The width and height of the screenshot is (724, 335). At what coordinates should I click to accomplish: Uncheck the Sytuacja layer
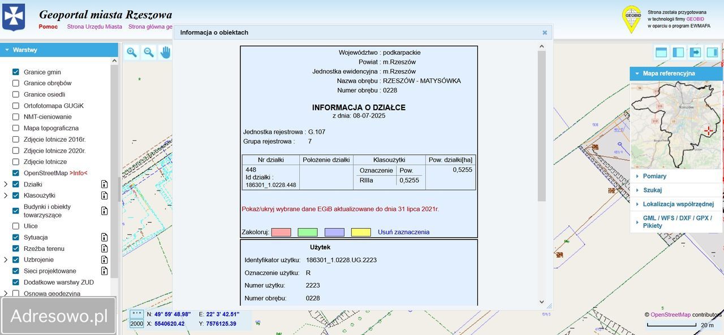(x=16, y=237)
